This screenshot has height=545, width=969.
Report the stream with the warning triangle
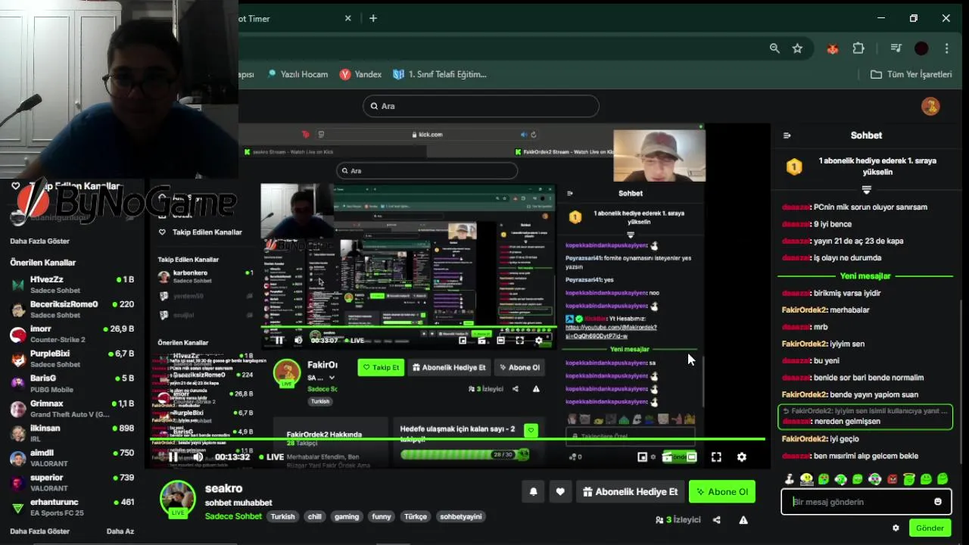pyautogui.click(x=743, y=520)
